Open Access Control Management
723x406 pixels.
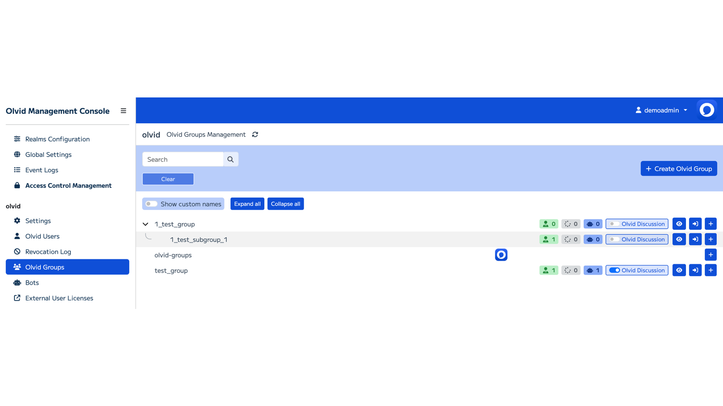(68, 185)
